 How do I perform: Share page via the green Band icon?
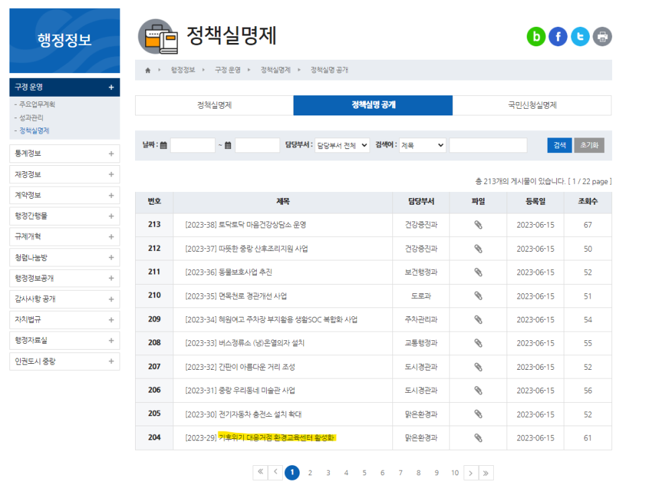coord(536,37)
